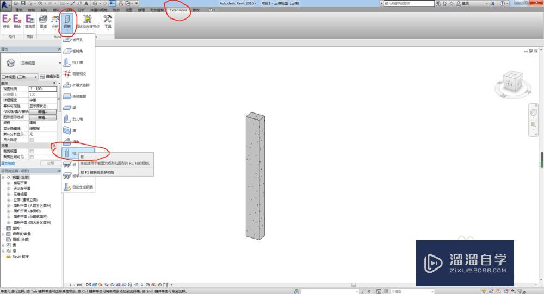The width and height of the screenshot is (544, 294).
Task: Select 柱 (column) highlighted menu entry
Action: pyautogui.click(x=78, y=153)
